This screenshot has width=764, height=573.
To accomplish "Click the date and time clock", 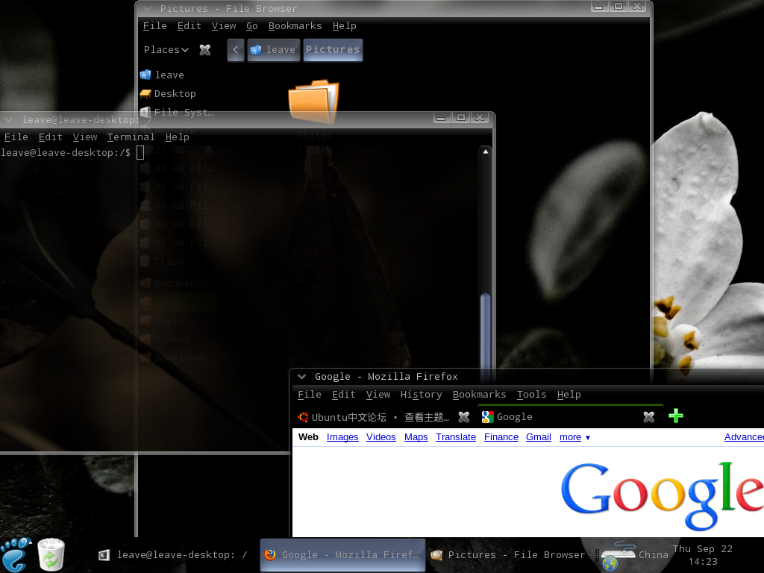I will [x=703, y=555].
